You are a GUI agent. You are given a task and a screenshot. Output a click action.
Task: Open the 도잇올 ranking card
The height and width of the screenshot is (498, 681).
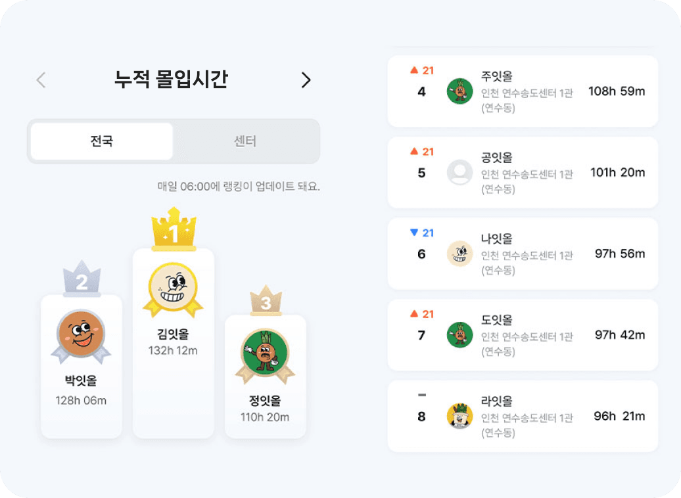click(x=523, y=334)
